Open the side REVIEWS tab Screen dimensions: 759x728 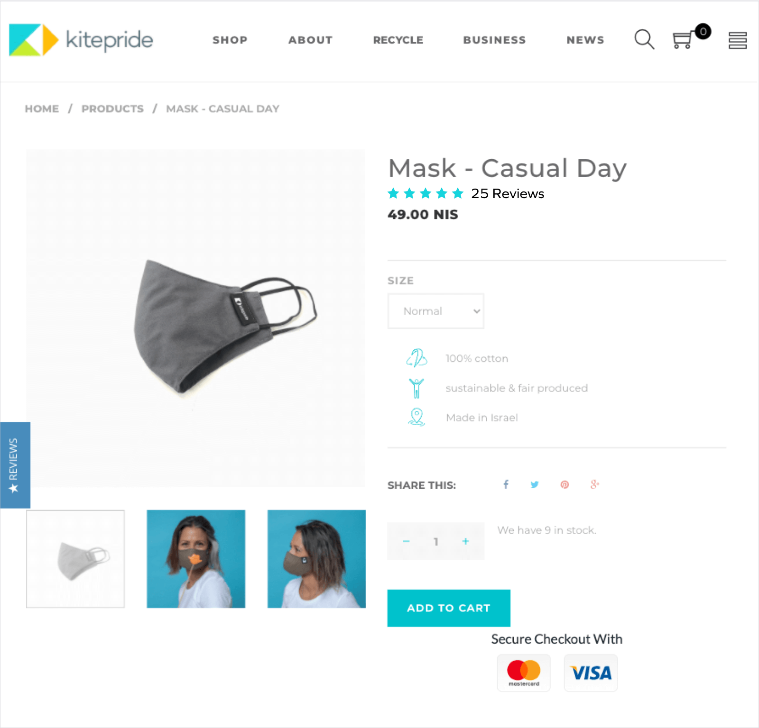click(15, 465)
